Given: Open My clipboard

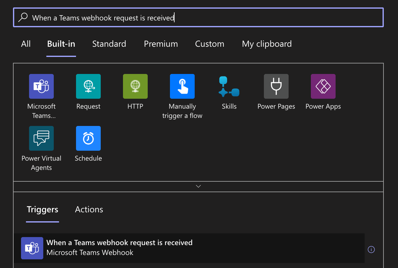Looking at the screenshot, I should [267, 44].
